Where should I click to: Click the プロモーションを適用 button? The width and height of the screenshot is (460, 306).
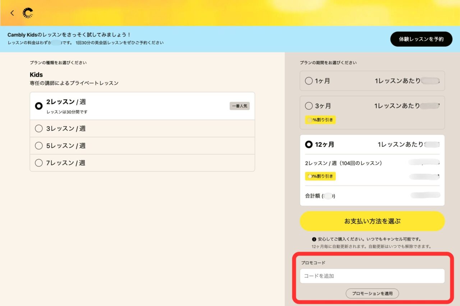tap(372, 293)
